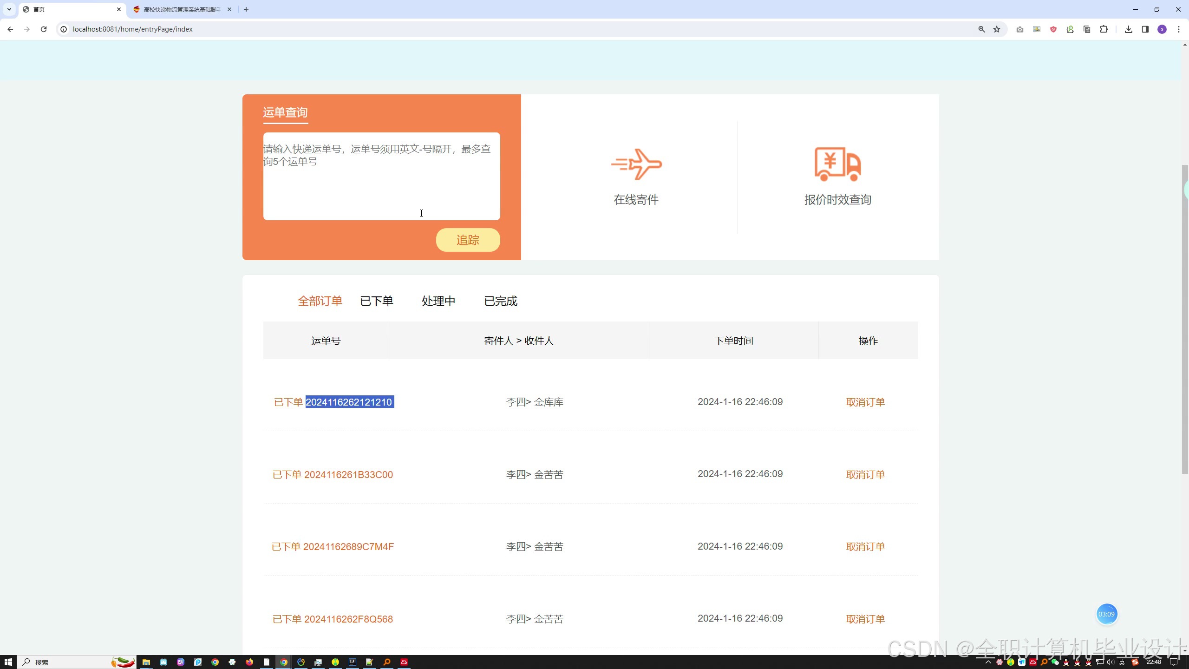The image size is (1189, 669).
Task: Open the Chrome three-dot menu
Action: pyautogui.click(x=1178, y=29)
